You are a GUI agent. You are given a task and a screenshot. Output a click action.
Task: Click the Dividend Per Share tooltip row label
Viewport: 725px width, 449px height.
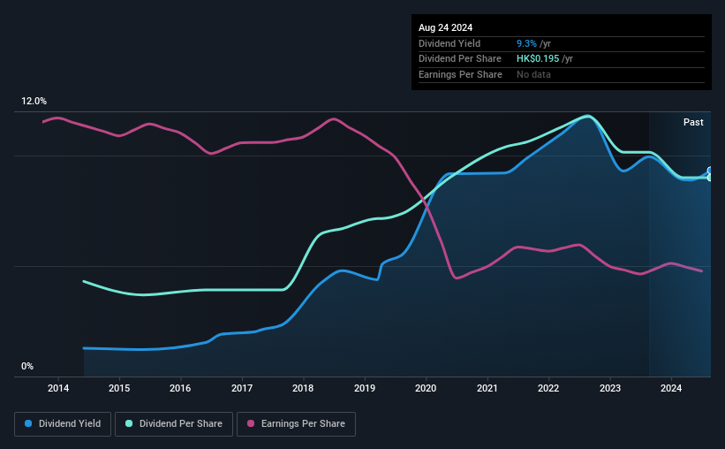coord(459,59)
